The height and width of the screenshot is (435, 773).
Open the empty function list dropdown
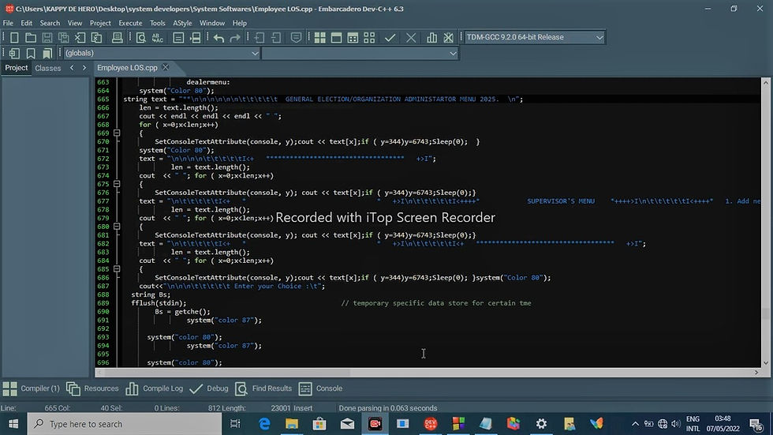pyautogui.click(x=360, y=53)
